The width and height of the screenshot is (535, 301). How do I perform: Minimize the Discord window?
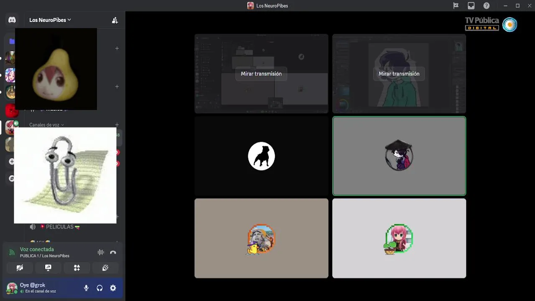505,6
